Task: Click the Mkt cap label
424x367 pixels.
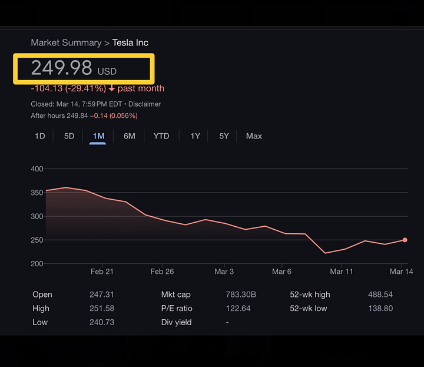Action: (x=175, y=295)
